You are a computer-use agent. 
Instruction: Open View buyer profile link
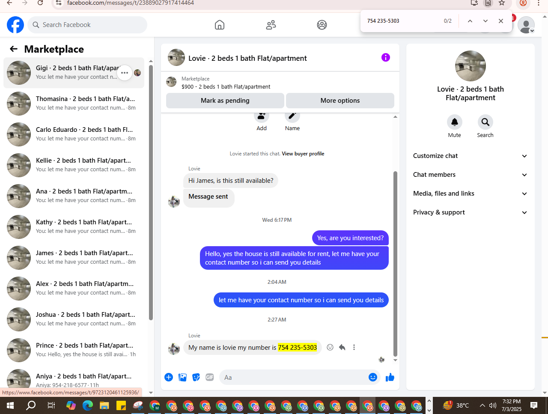[303, 154]
